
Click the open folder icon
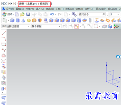(22, 15)
